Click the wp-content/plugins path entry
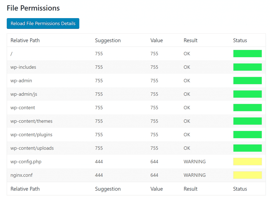 point(31,134)
